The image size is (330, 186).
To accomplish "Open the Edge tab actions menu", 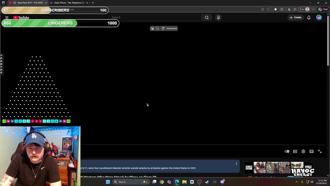I will coord(3,3).
